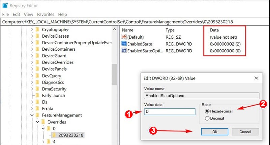This screenshot has height=145, width=270.
Task: Click the DeviceOverrides folder icon
Action: (x=37, y=62)
